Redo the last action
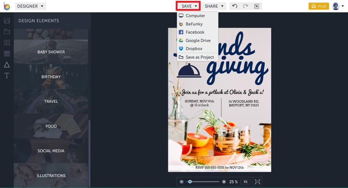Screen dimensions: 348x188 point(246,6)
